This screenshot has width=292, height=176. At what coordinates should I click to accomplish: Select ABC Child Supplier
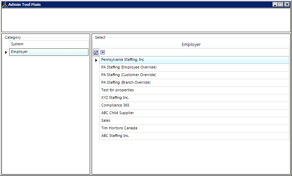(194, 113)
